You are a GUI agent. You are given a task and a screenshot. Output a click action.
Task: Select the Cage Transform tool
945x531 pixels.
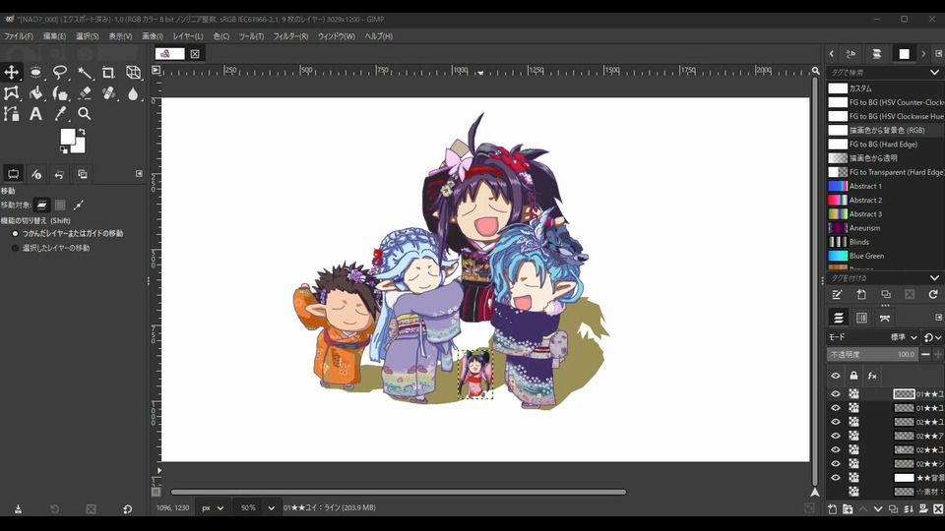(x=12, y=93)
